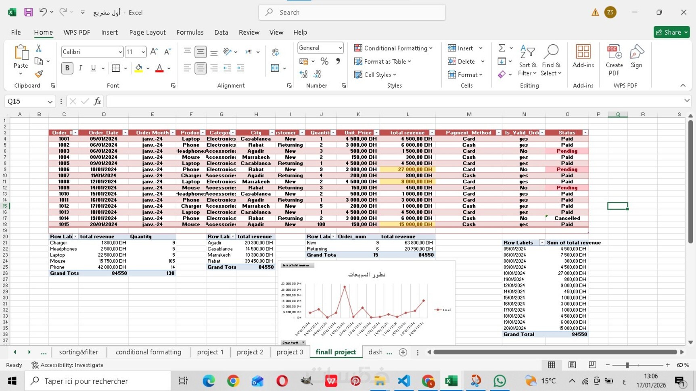
Task: Click the Align Right icon
Action: 214,68
